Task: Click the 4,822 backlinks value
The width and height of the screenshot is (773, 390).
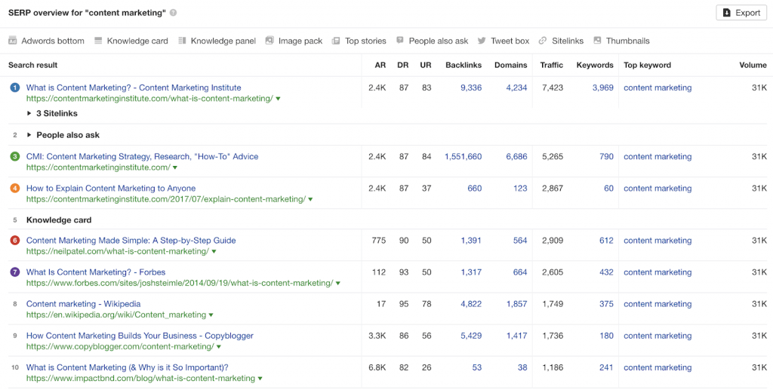Action: click(471, 304)
